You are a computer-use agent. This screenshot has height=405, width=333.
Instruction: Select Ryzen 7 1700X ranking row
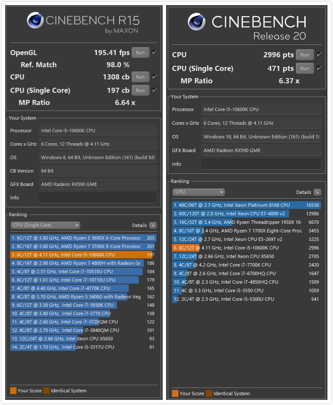[x=246, y=231]
